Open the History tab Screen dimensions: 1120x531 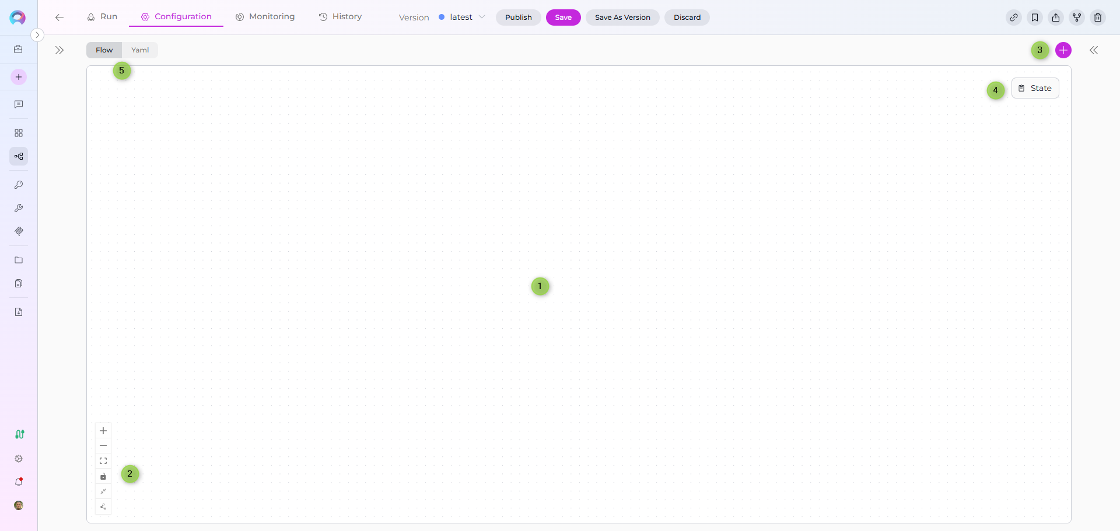[x=340, y=17]
